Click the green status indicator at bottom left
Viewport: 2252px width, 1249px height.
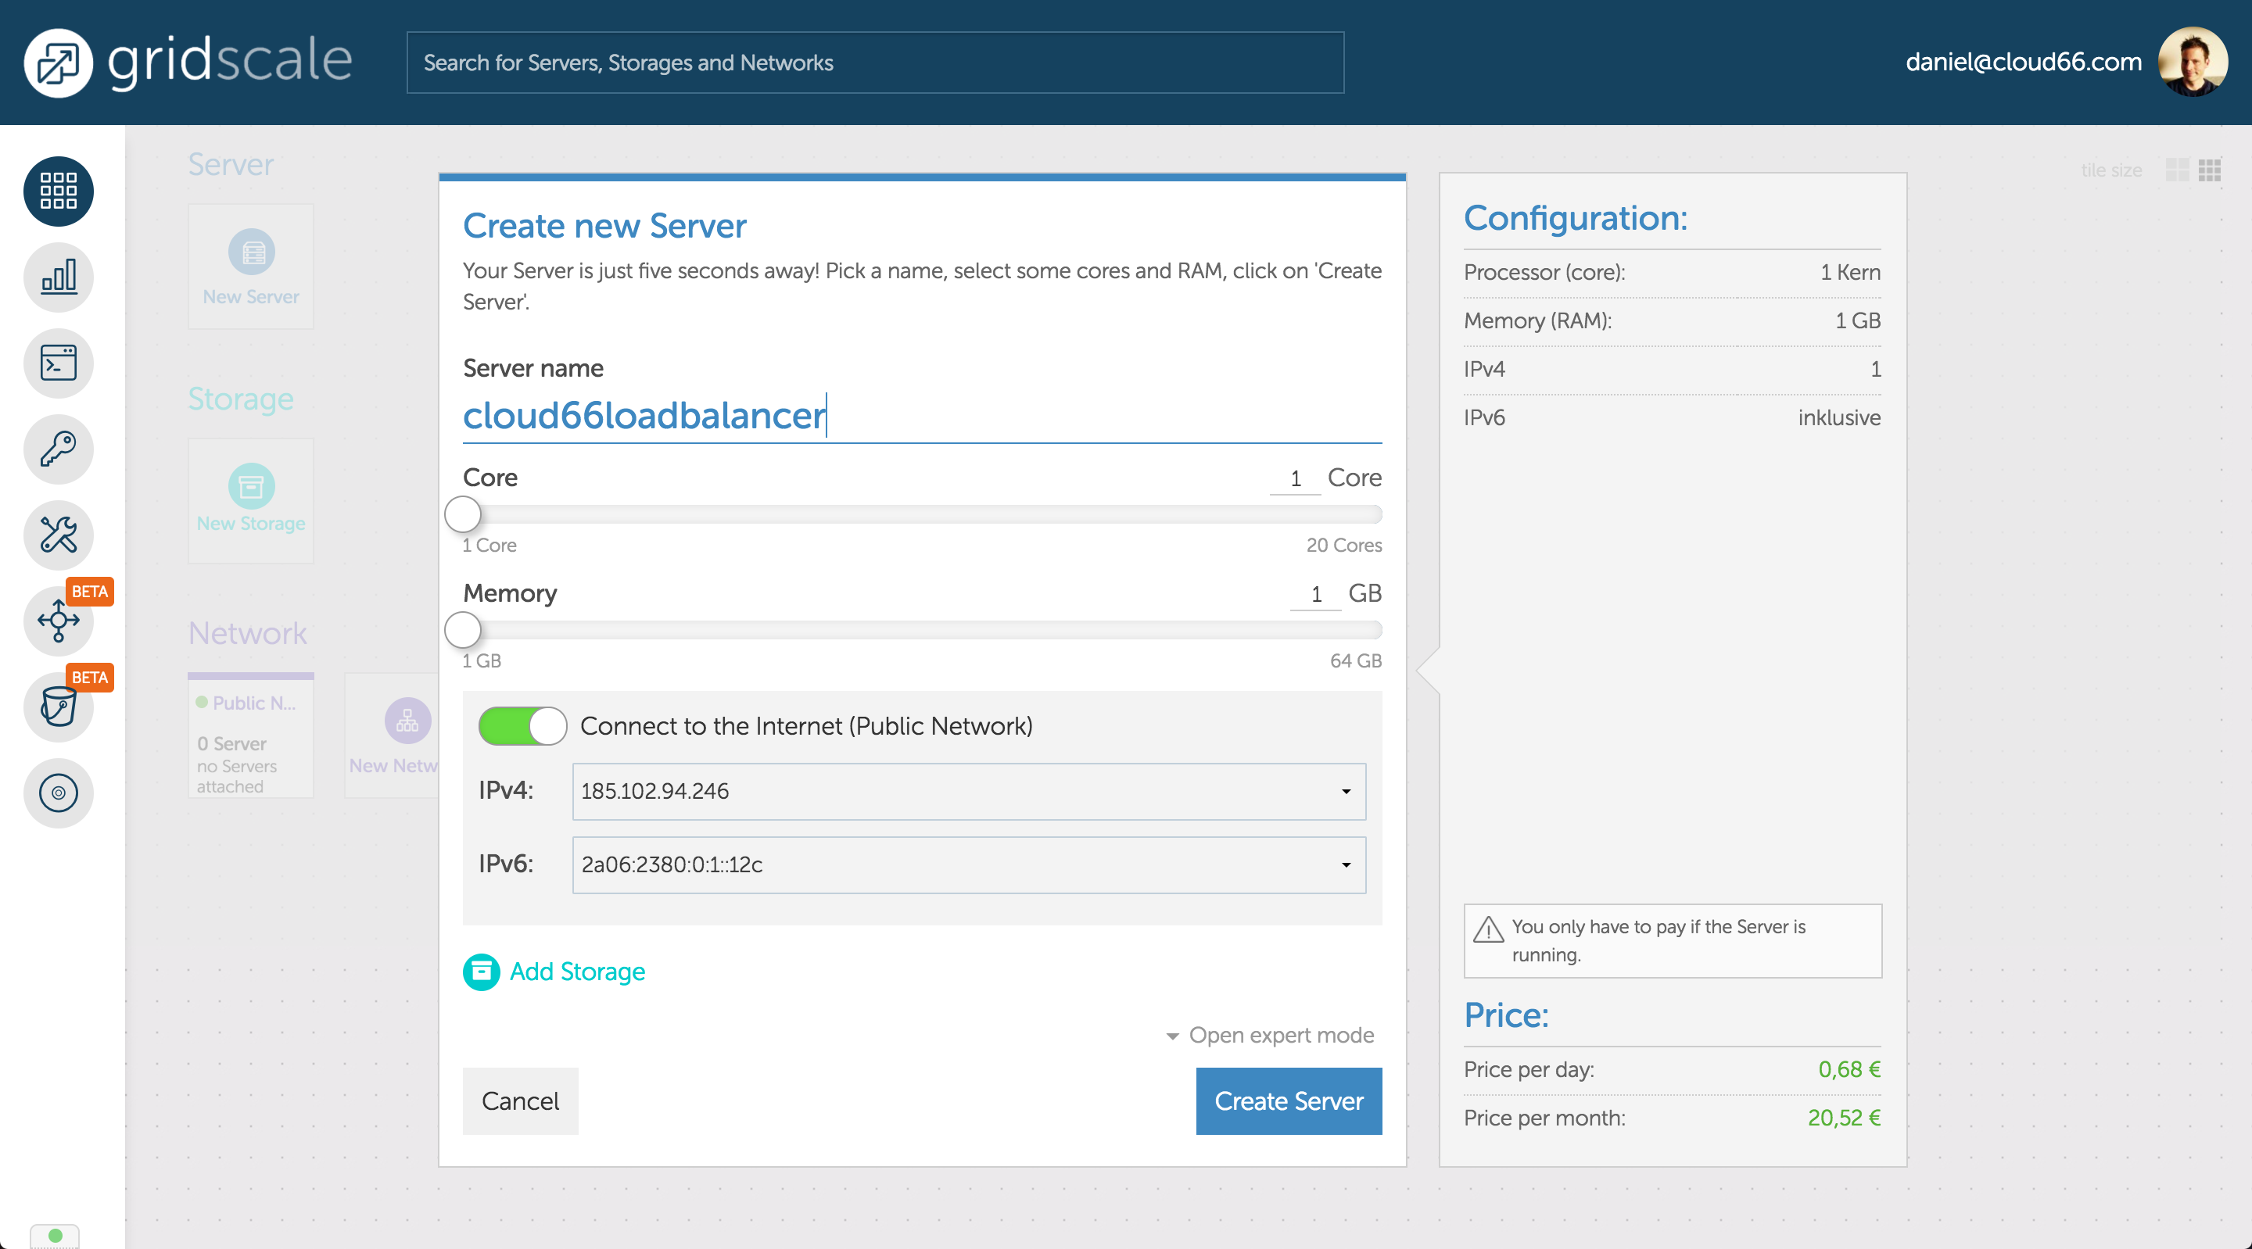click(x=55, y=1235)
